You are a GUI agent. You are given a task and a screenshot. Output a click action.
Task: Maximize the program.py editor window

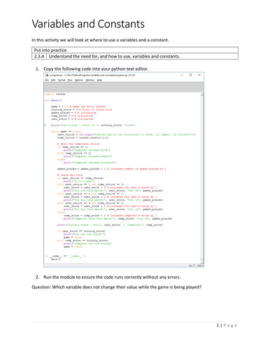coord(190,75)
